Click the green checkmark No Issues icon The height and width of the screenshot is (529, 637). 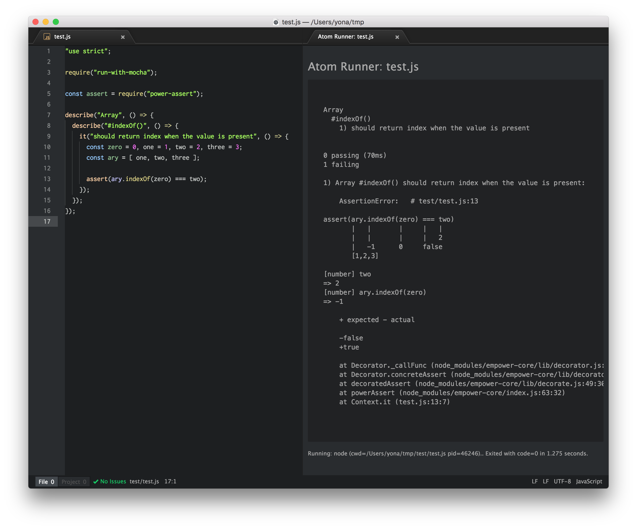tap(96, 482)
